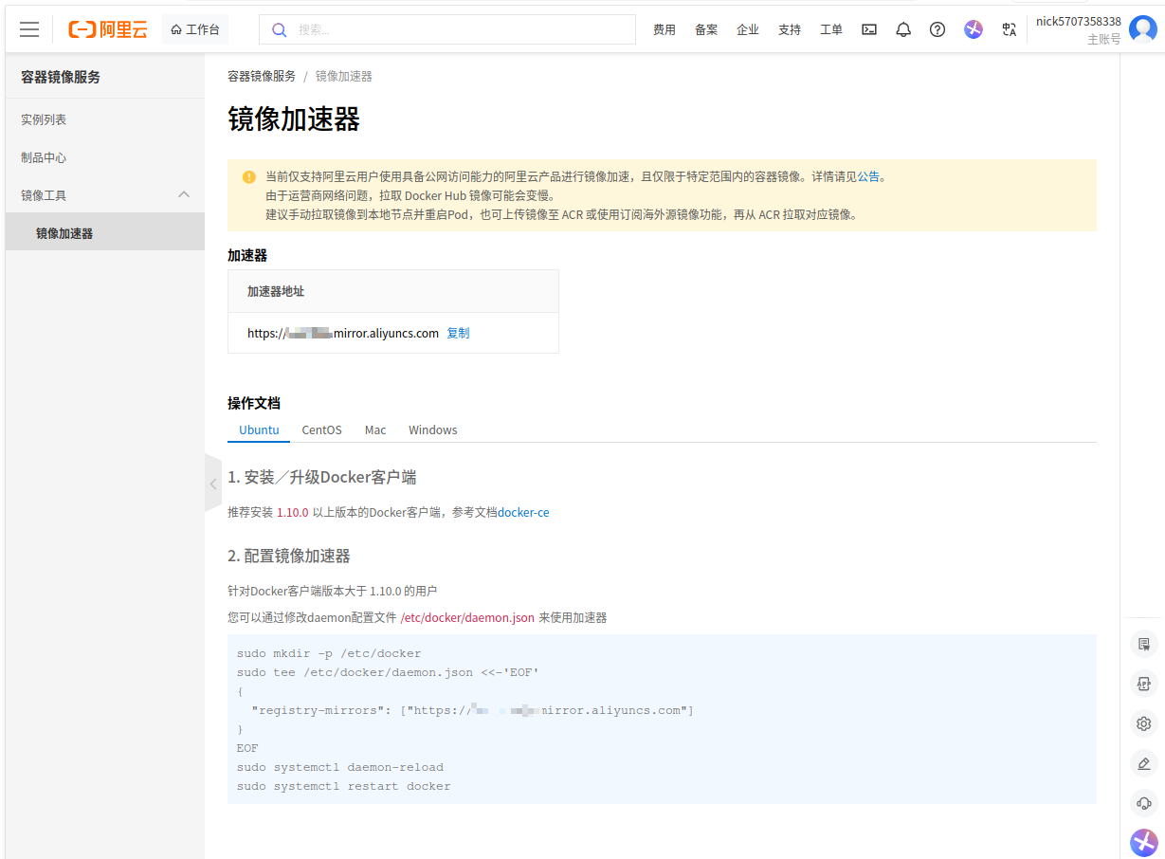Switch language with the translate icon
The image size is (1165, 859).
point(1009,29)
